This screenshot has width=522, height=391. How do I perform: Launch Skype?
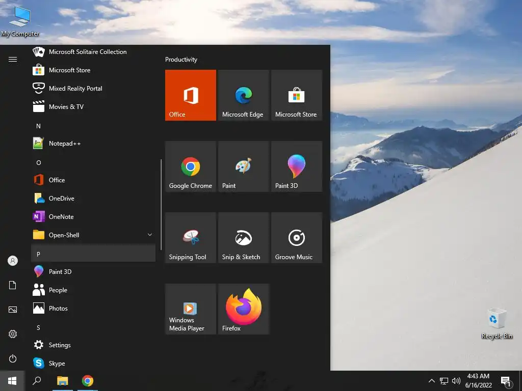[x=93, y=363]
